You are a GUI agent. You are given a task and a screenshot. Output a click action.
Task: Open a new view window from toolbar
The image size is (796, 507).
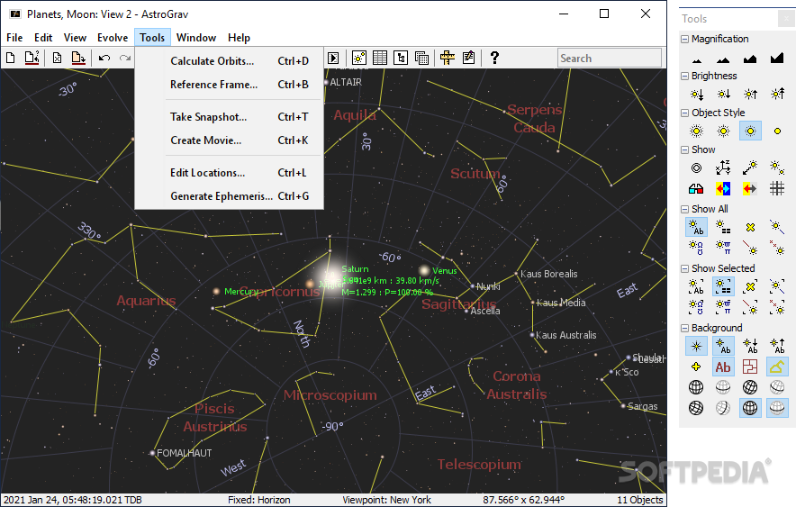[x=359, y=58]
